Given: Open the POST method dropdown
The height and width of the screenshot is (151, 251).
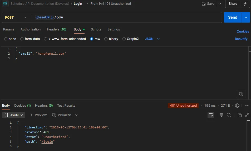Looking at the screenshot, I should coord(16,17).
